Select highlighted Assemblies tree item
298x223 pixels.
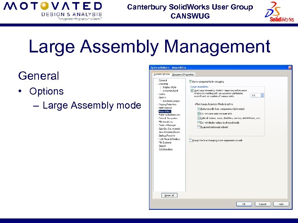(x=165, y=111)
